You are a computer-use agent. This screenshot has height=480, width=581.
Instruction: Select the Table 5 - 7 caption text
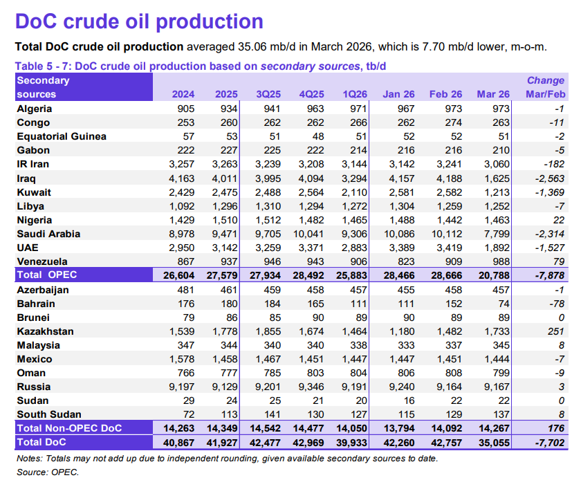pyautogui.click(x=201, y=66)
